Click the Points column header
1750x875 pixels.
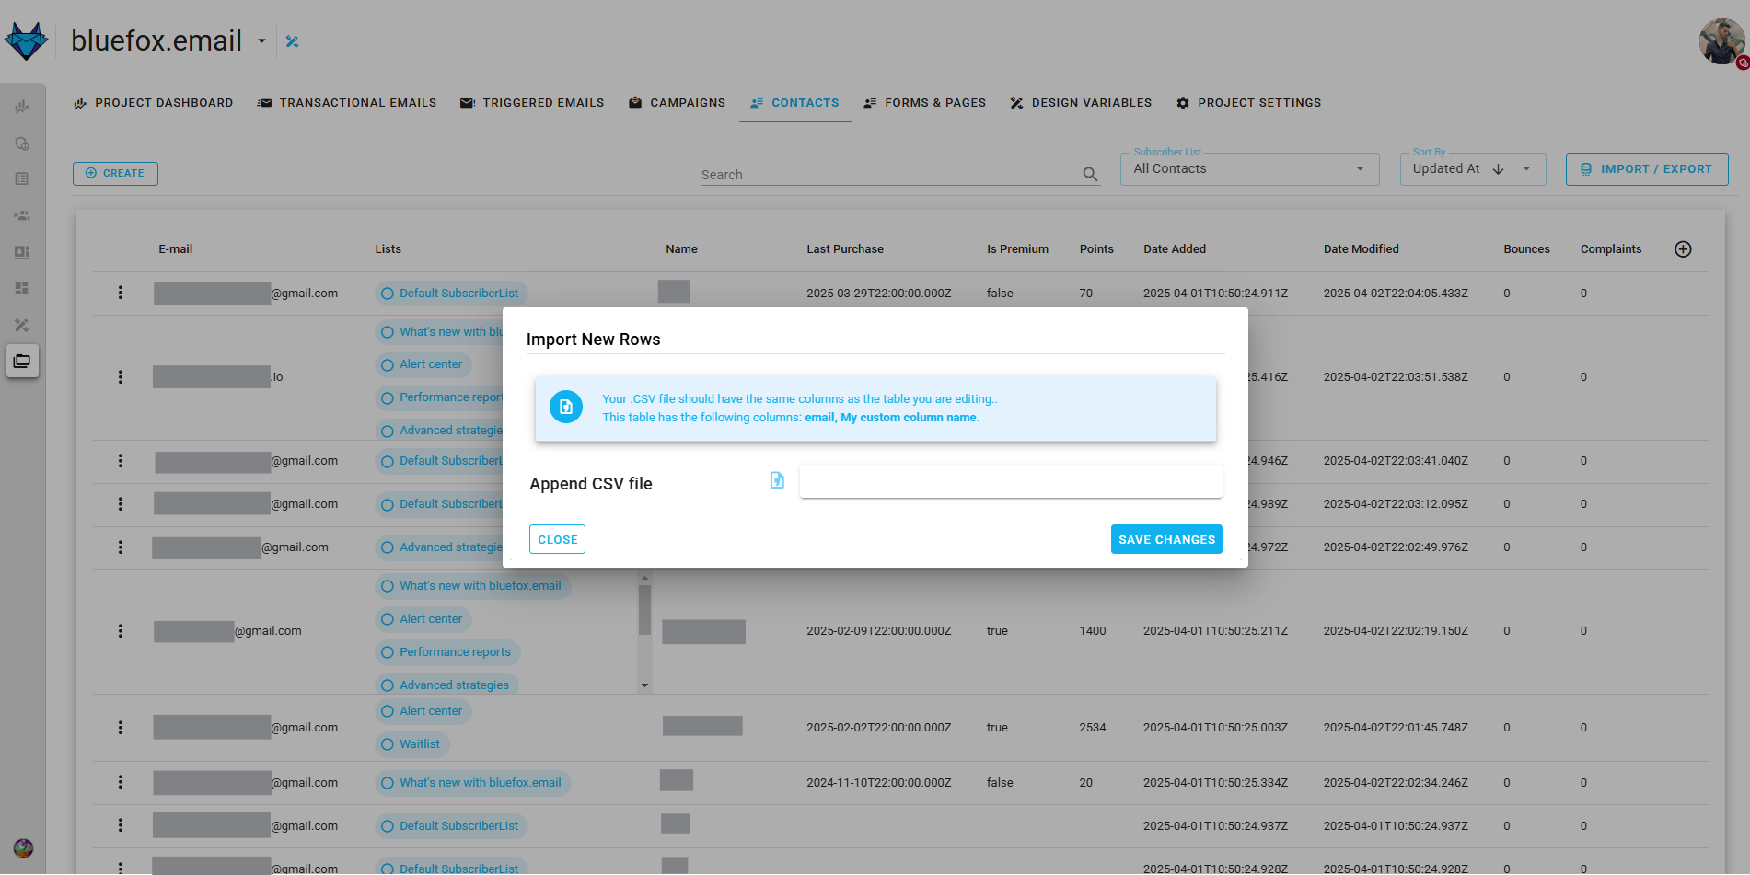(x=1096, y=249)
